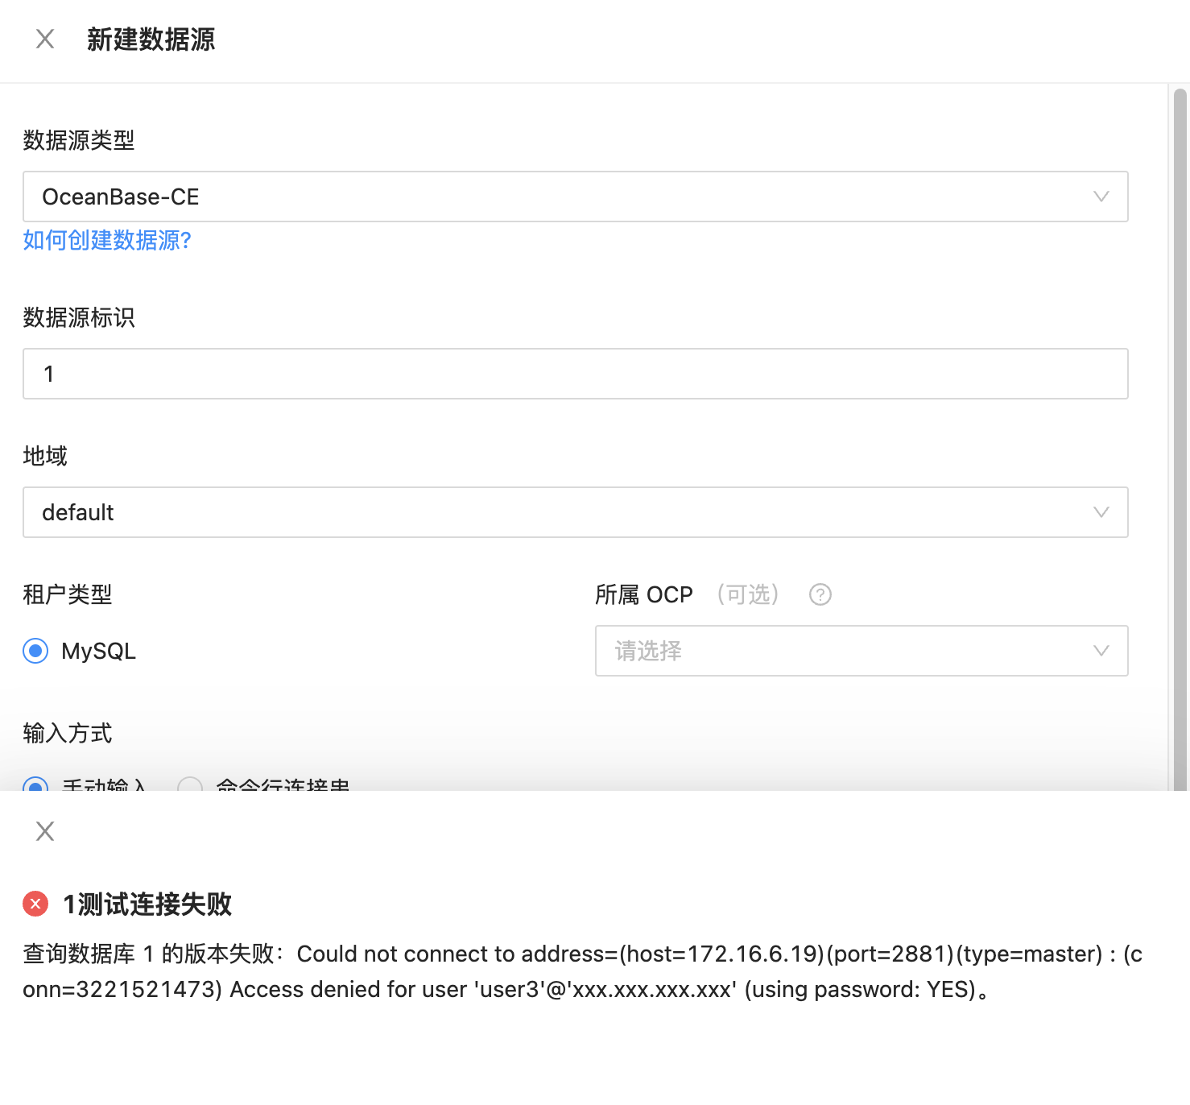Show the help tooltip next to 所属 OCP
1190x1105 pixels.
pyautogui.click(x=820, y=594)
